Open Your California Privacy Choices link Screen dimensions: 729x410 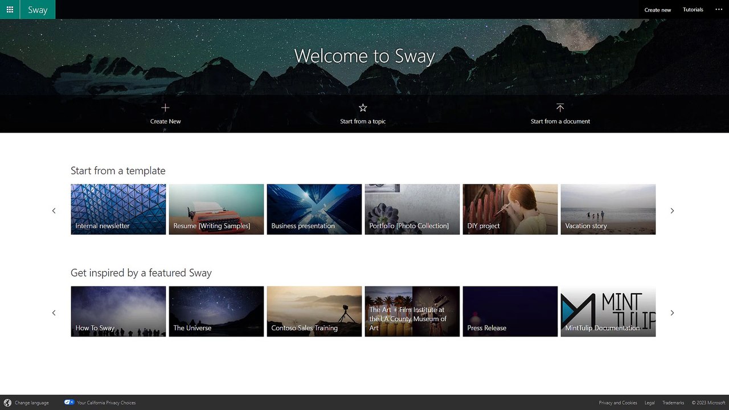coord(107,403)
